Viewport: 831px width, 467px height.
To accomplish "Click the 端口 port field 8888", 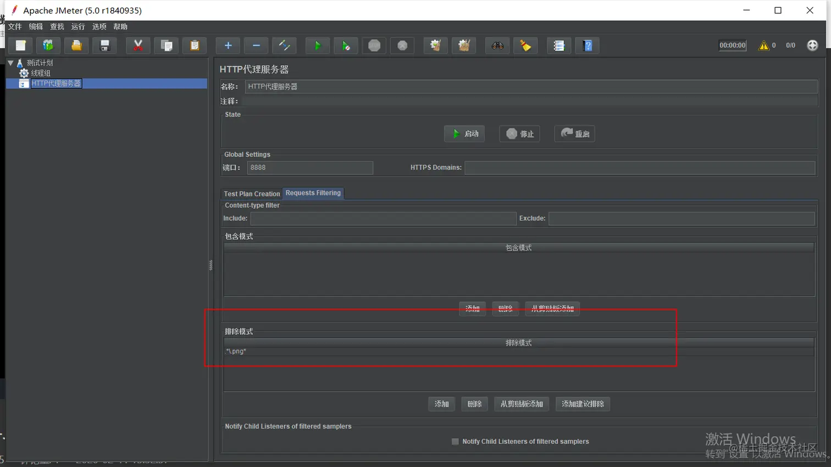I will (x=310, y=167).
